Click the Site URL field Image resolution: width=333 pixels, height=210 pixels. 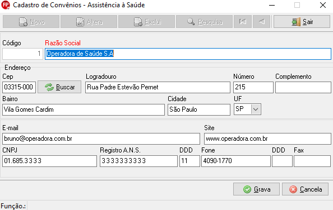[267, 139]
